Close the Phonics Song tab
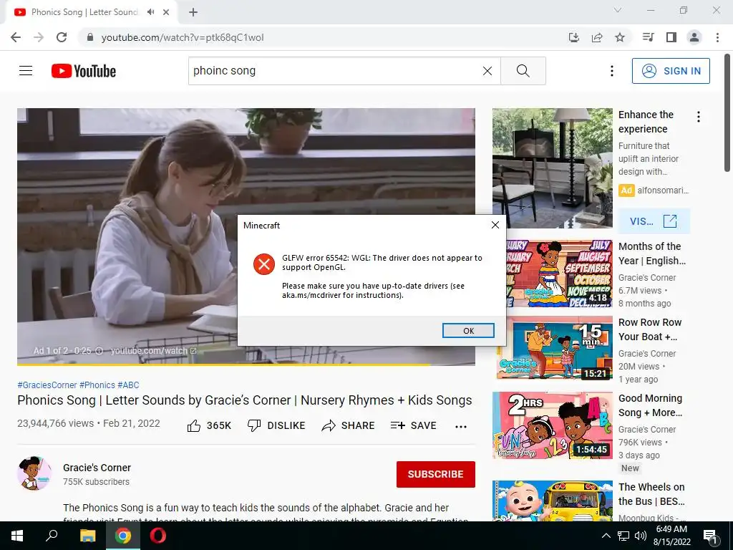The image size is (733, 550). coord(166,12)
